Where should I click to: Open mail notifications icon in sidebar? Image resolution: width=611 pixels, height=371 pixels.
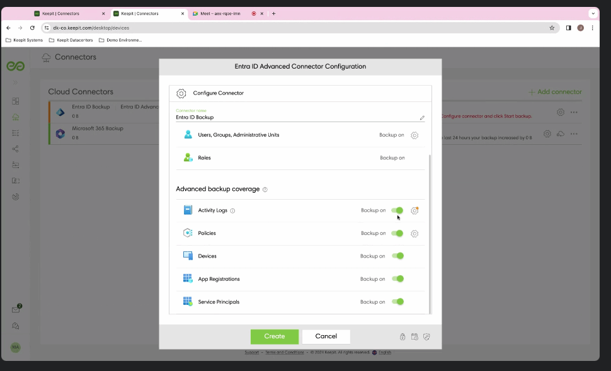click(x=16, y=309)
